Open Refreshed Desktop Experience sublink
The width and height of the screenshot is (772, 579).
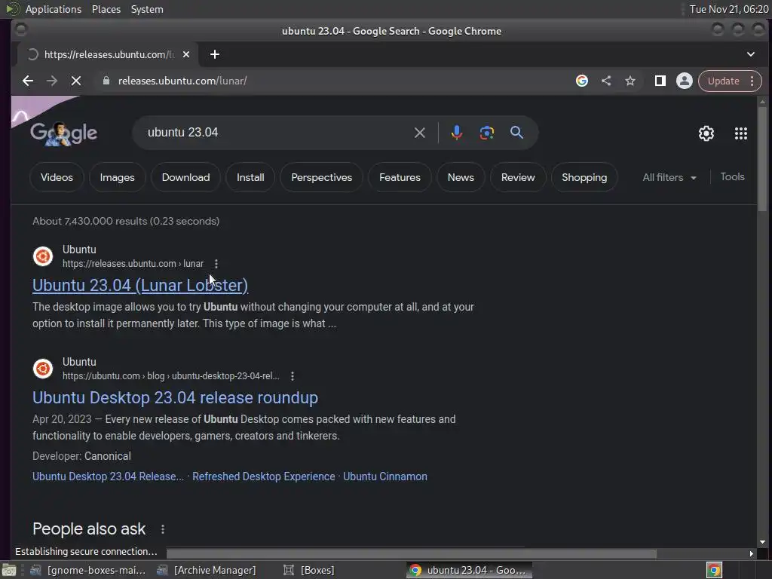[x=263, y=476]
